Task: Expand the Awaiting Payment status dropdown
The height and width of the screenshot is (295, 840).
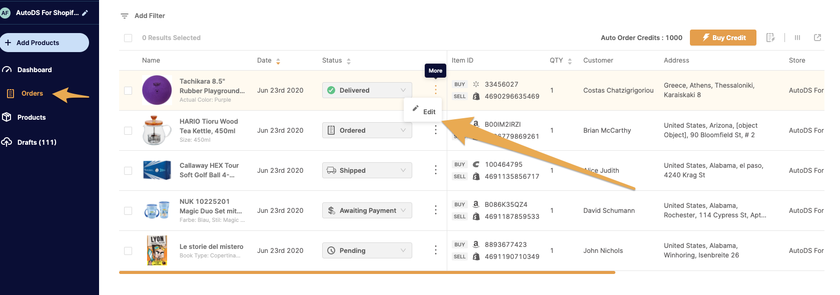Action: [x=367, y=210]
